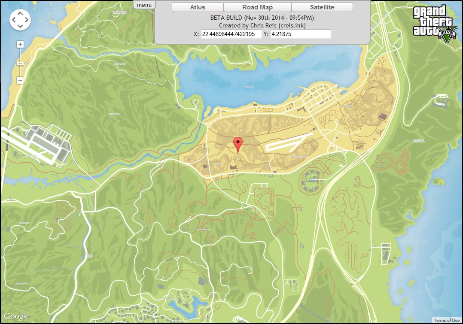463x324 pixels.
Task: Open the menu tab
Action: (x=144, y=5)
